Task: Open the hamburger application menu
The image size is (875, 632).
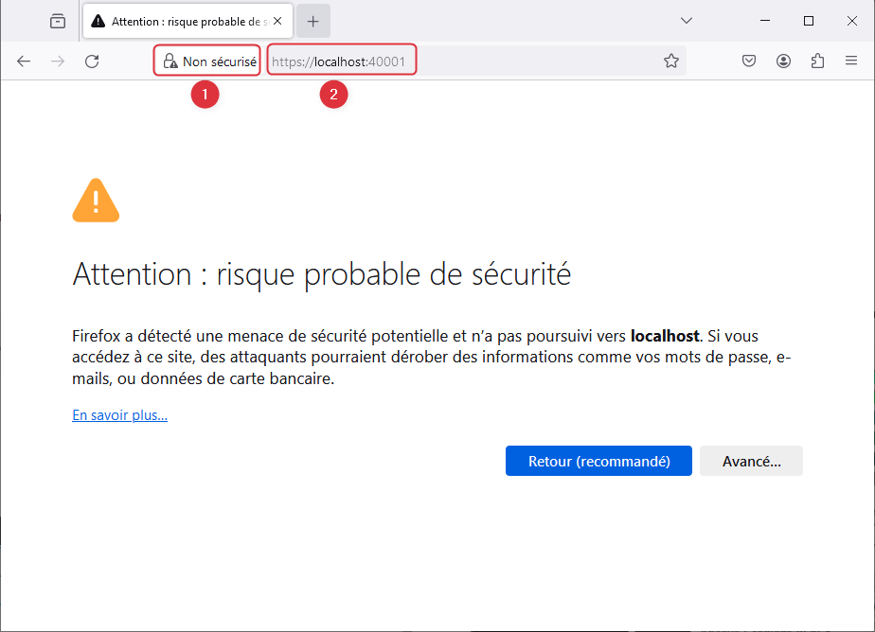Action: coord(851,61)
